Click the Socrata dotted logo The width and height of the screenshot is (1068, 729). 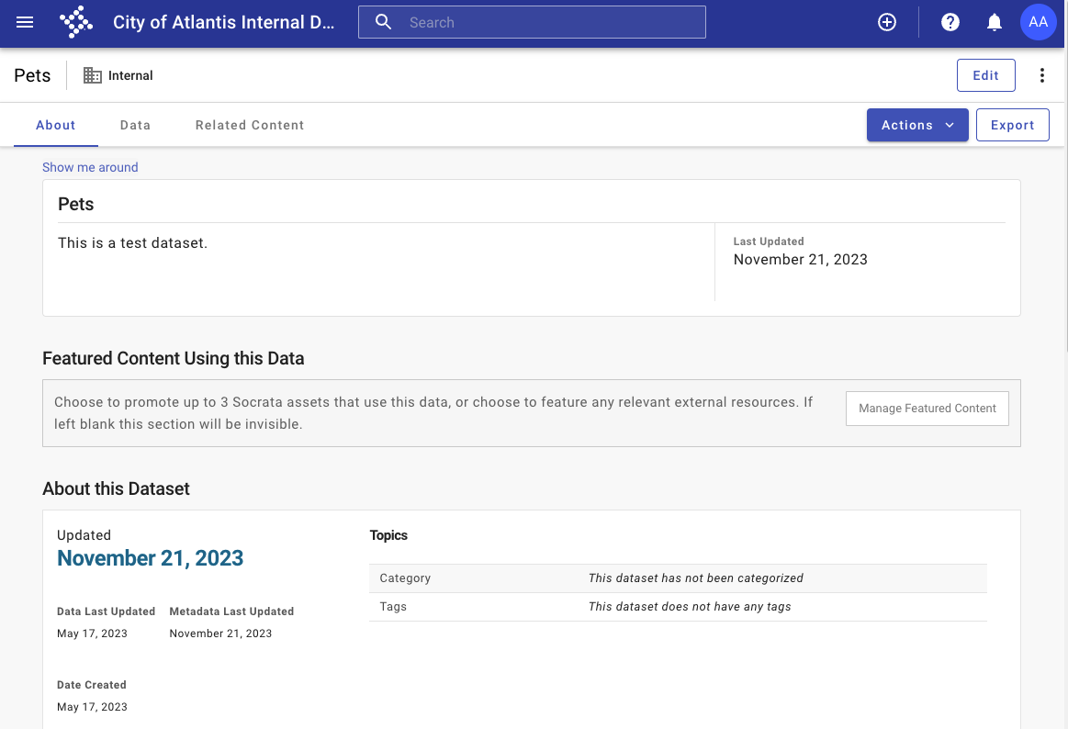click(75, 22)
